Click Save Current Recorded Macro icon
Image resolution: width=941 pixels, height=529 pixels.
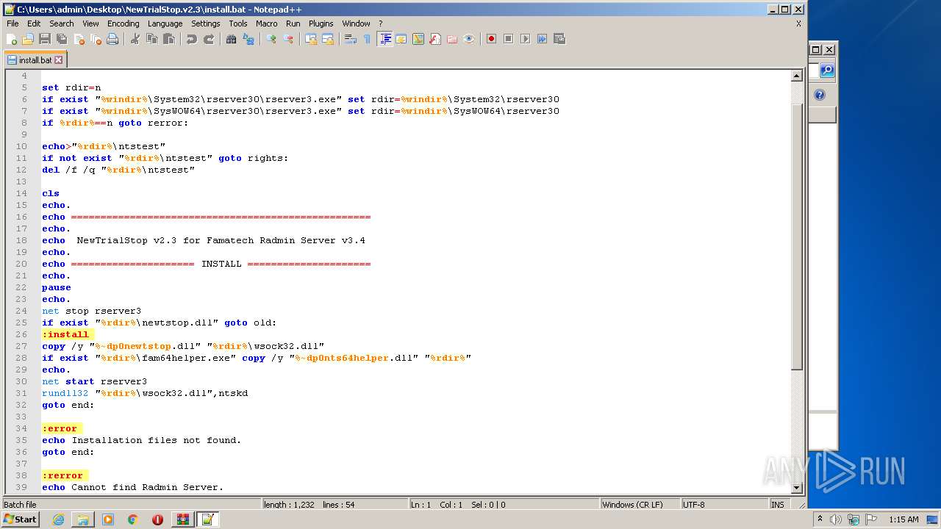559,39
